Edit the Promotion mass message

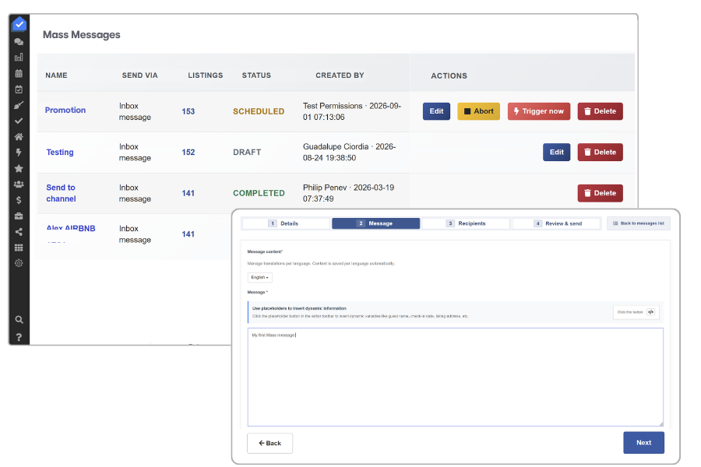pos(436,111)
